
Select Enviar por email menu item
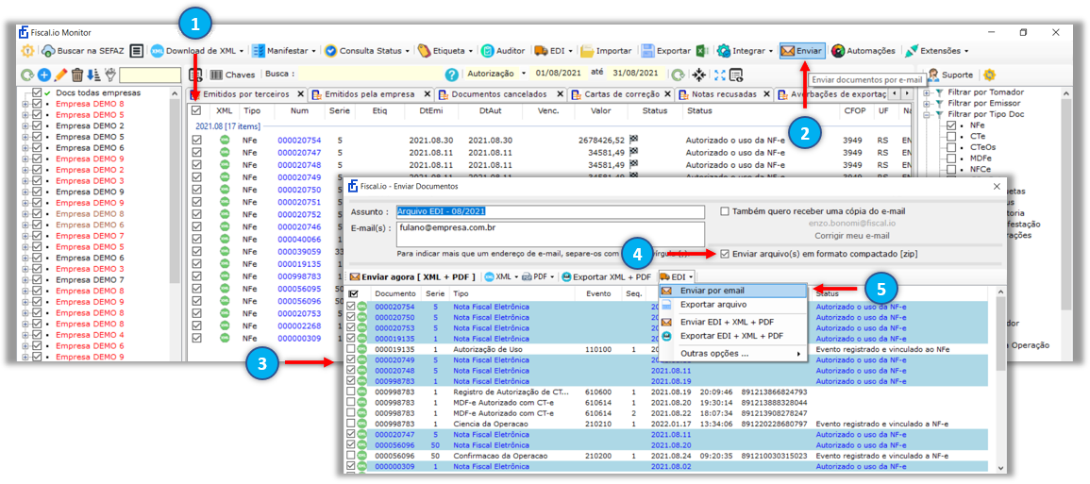pos(732,291)
